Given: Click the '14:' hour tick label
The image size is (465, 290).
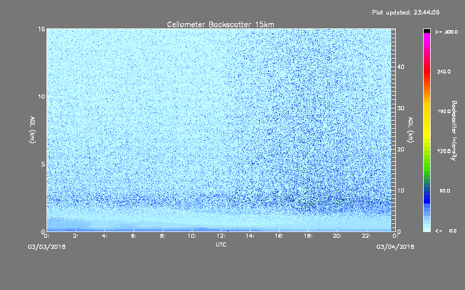Looking at the screenshot, I should pos(250,236).
